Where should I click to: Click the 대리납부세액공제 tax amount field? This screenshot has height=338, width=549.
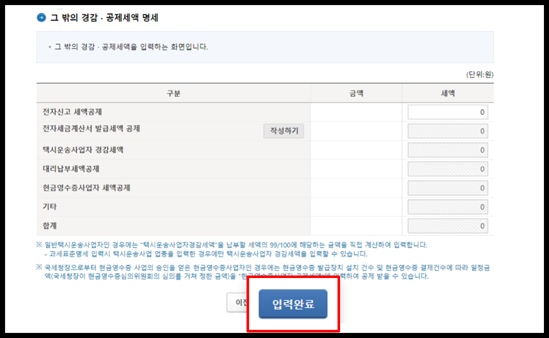click(x=448, y=168)
